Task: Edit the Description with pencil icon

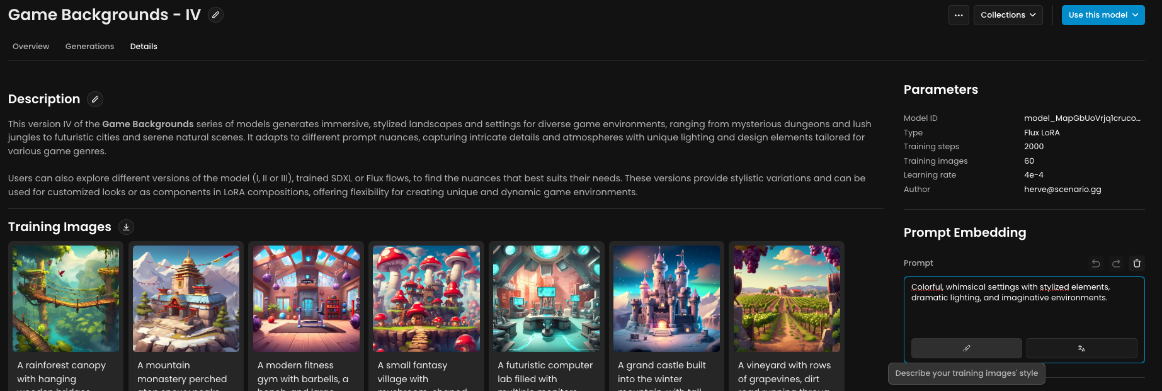Action: 95,99
